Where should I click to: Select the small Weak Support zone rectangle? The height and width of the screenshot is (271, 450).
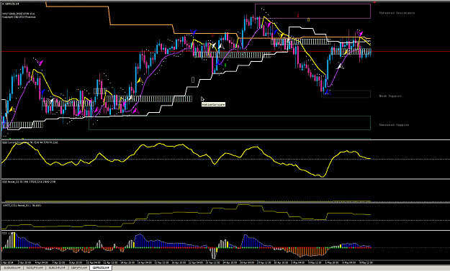click(x=346, y=94)
